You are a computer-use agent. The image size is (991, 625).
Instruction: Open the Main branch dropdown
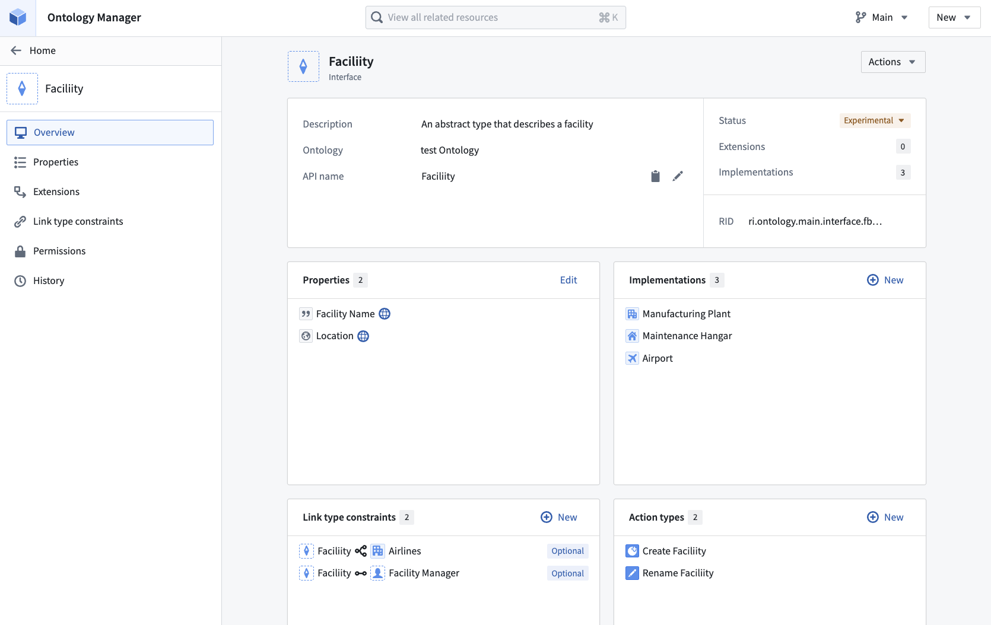(881, 17)
